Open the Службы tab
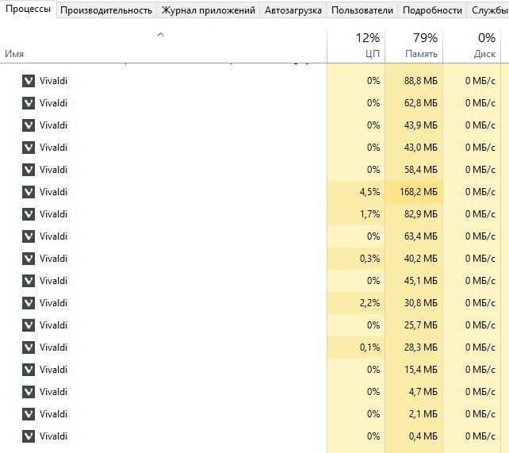509x453 pixels. click(488, 10)
